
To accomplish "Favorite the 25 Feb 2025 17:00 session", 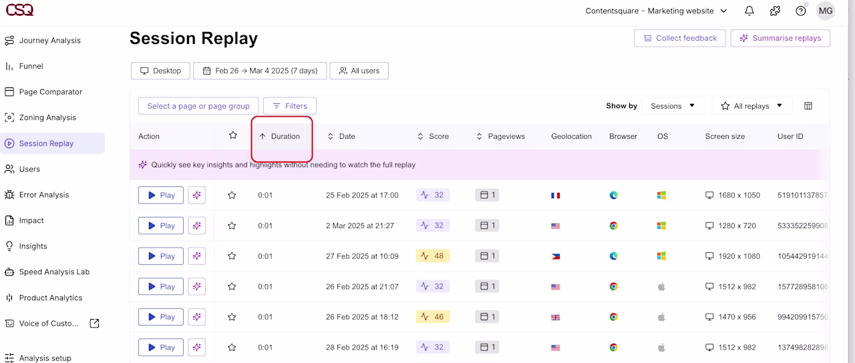I will tap(232, 196).
